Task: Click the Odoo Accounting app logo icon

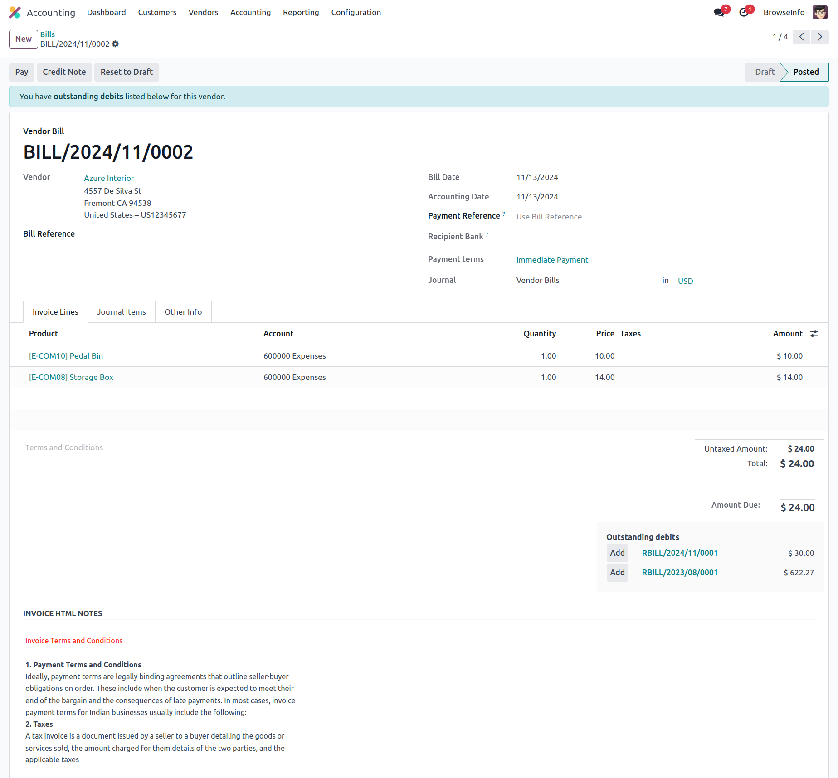Action: 15,12
